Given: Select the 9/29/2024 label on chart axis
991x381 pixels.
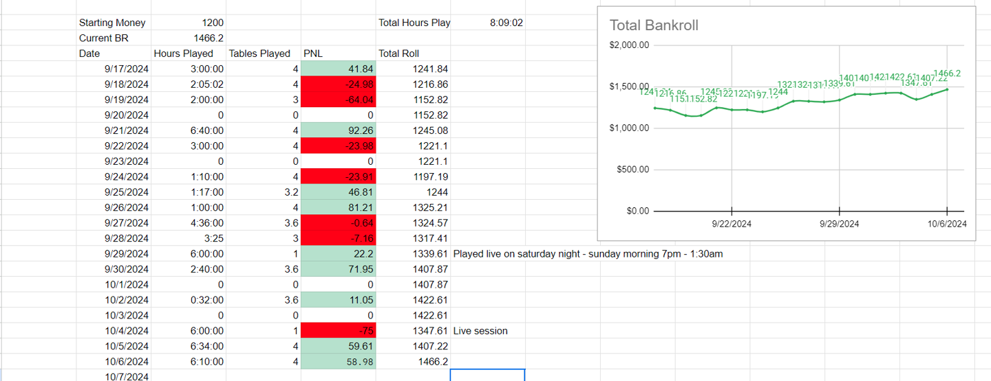Looking at the screenshot, I should (x=839, y=224).
